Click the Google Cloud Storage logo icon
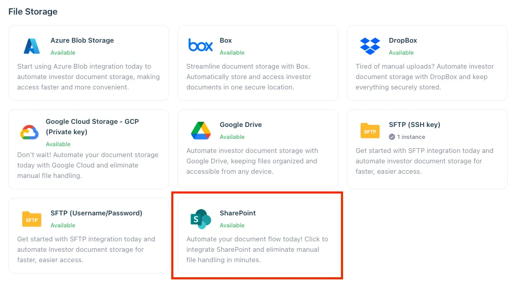The width and height of the screenshot is (519, 283). (29, 132)
